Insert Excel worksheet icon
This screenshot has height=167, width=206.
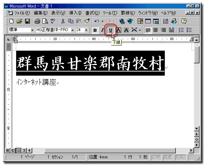coord(156,21)
